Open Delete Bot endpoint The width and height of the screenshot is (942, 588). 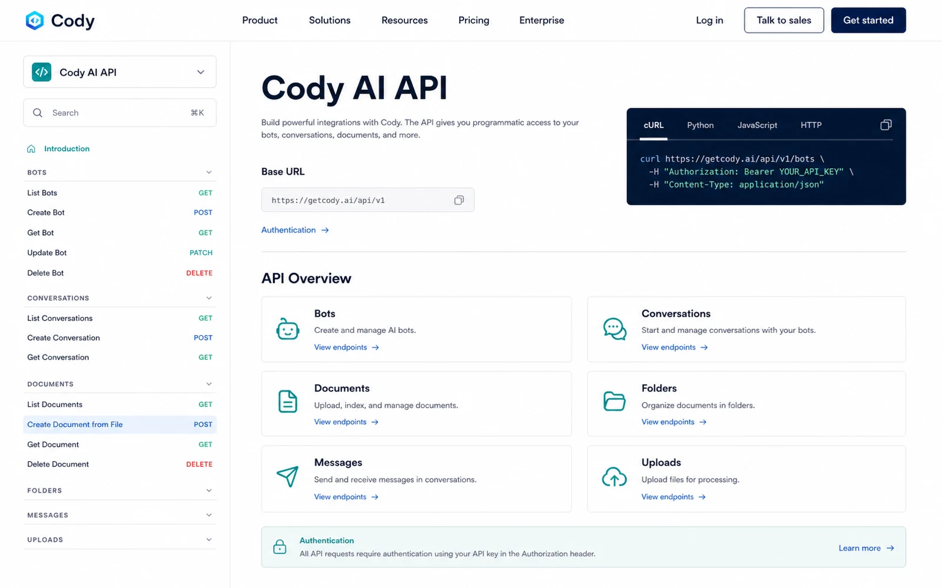[120, 273]
